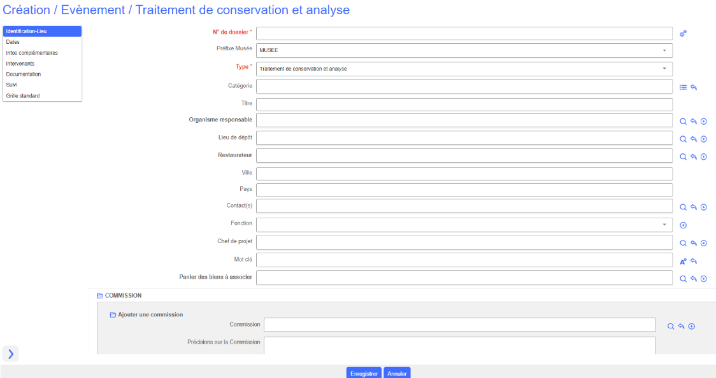This screenshot has width=716, height=378.
Task: Clear the Lieu de dépôt field with undo arrow
Action: (693, 139)
